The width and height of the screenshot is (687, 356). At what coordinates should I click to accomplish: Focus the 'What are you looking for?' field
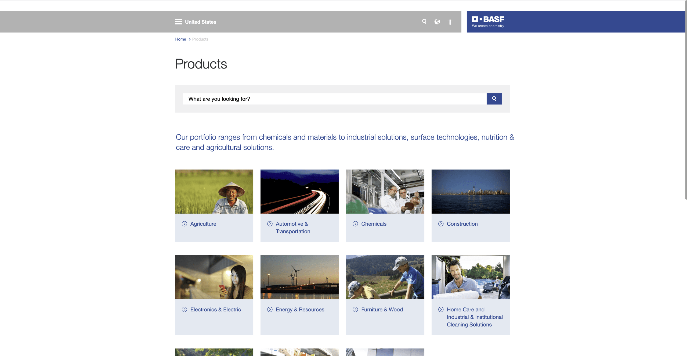click(x=334, y=99)
